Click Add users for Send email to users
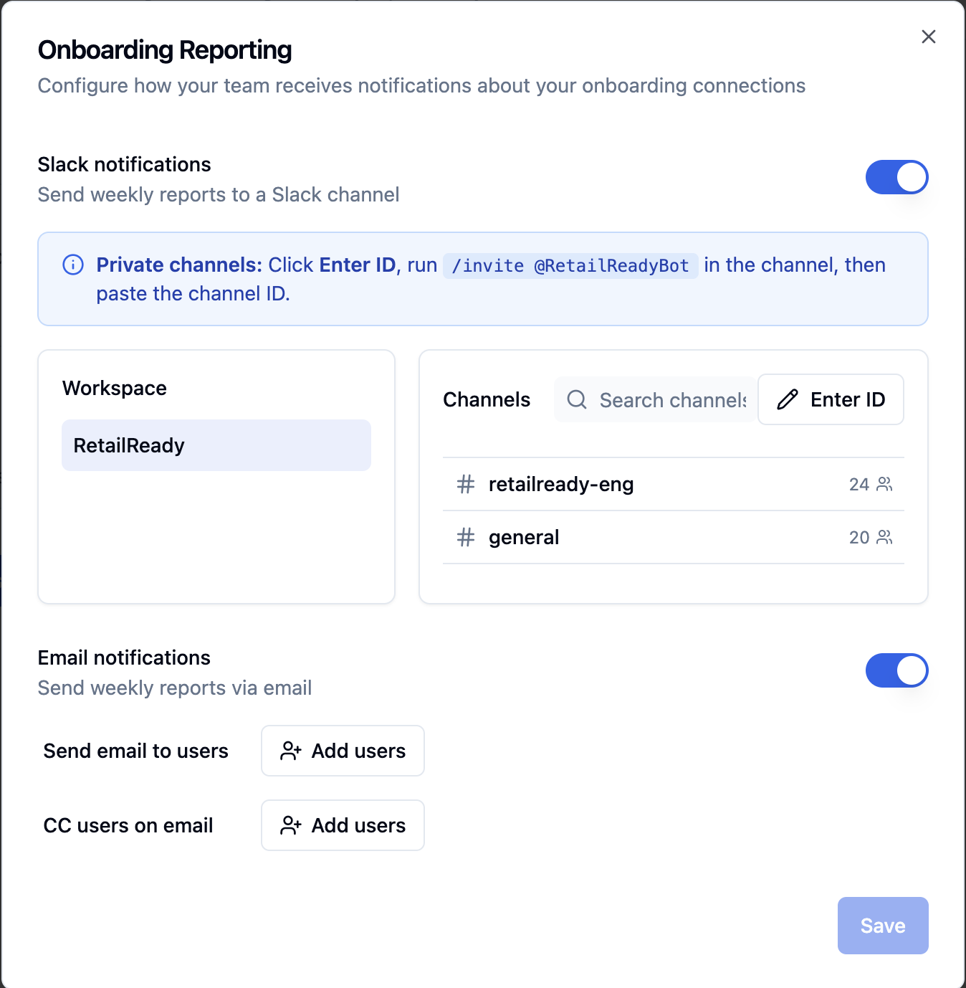The image size is (966, 988). (x=343, y=751)
